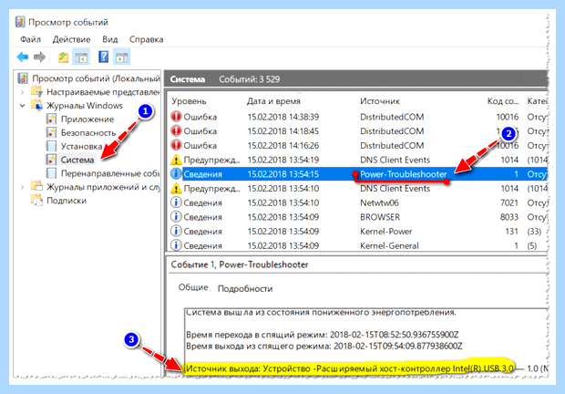Select the Power-Troubleshooter source cell
The width and height of the screenshot is (565, 394).
tap(404, 174)
